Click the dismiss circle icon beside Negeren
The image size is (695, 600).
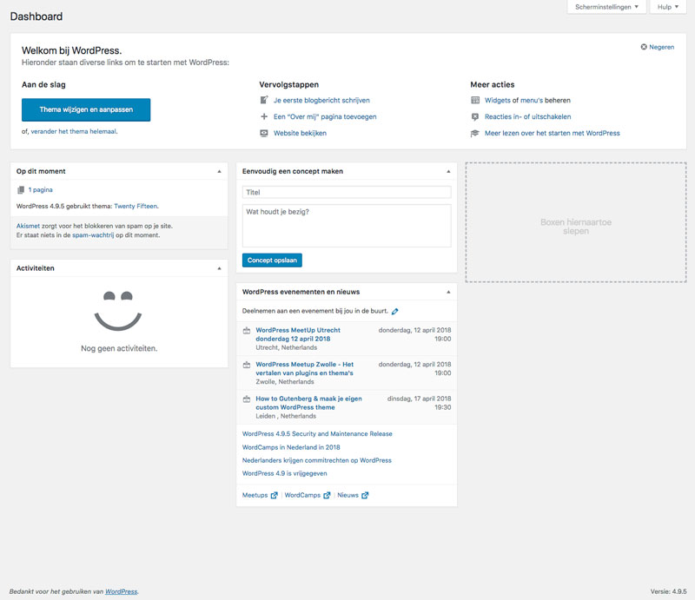(644, 47)
